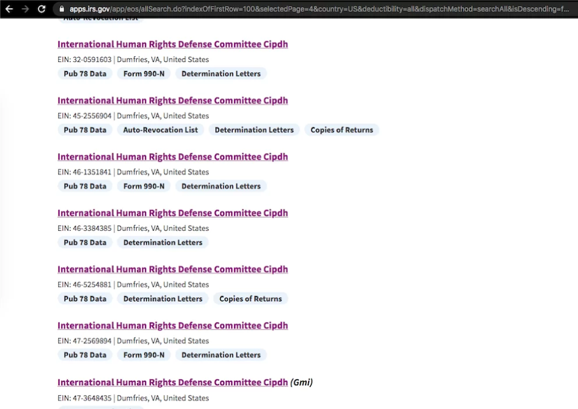Open the organization name link for EIN 46-3384385
The image size is (578, 409).
[172, 213]
